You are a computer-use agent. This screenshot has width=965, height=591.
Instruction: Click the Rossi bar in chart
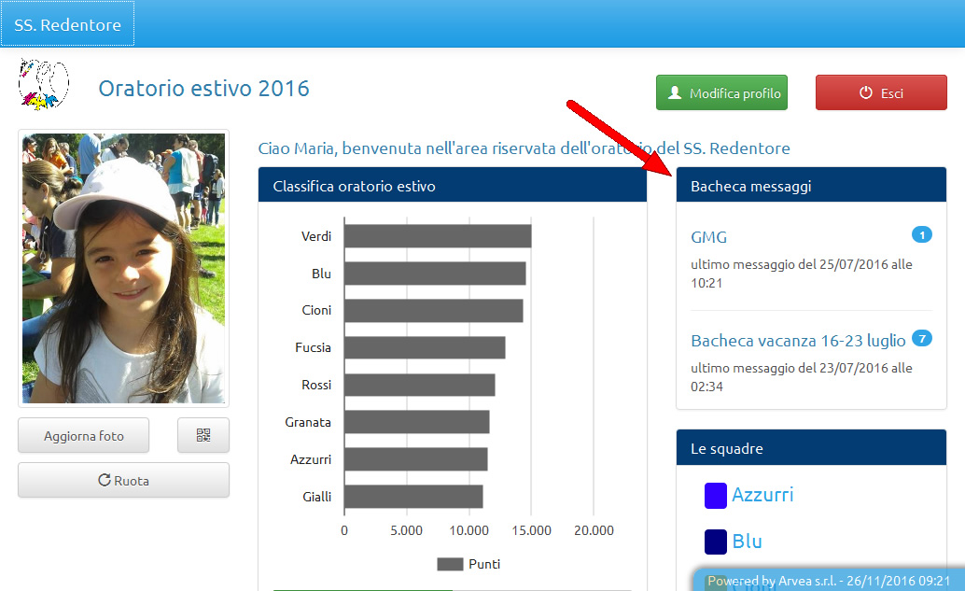(x=420, y=386)
